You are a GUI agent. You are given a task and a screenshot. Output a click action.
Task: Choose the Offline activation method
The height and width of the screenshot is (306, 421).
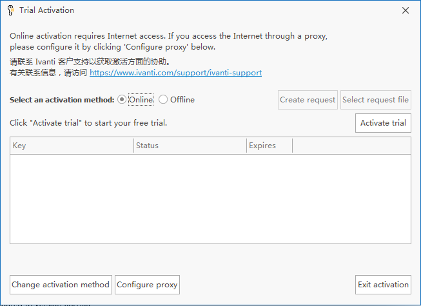coord(163,99)
